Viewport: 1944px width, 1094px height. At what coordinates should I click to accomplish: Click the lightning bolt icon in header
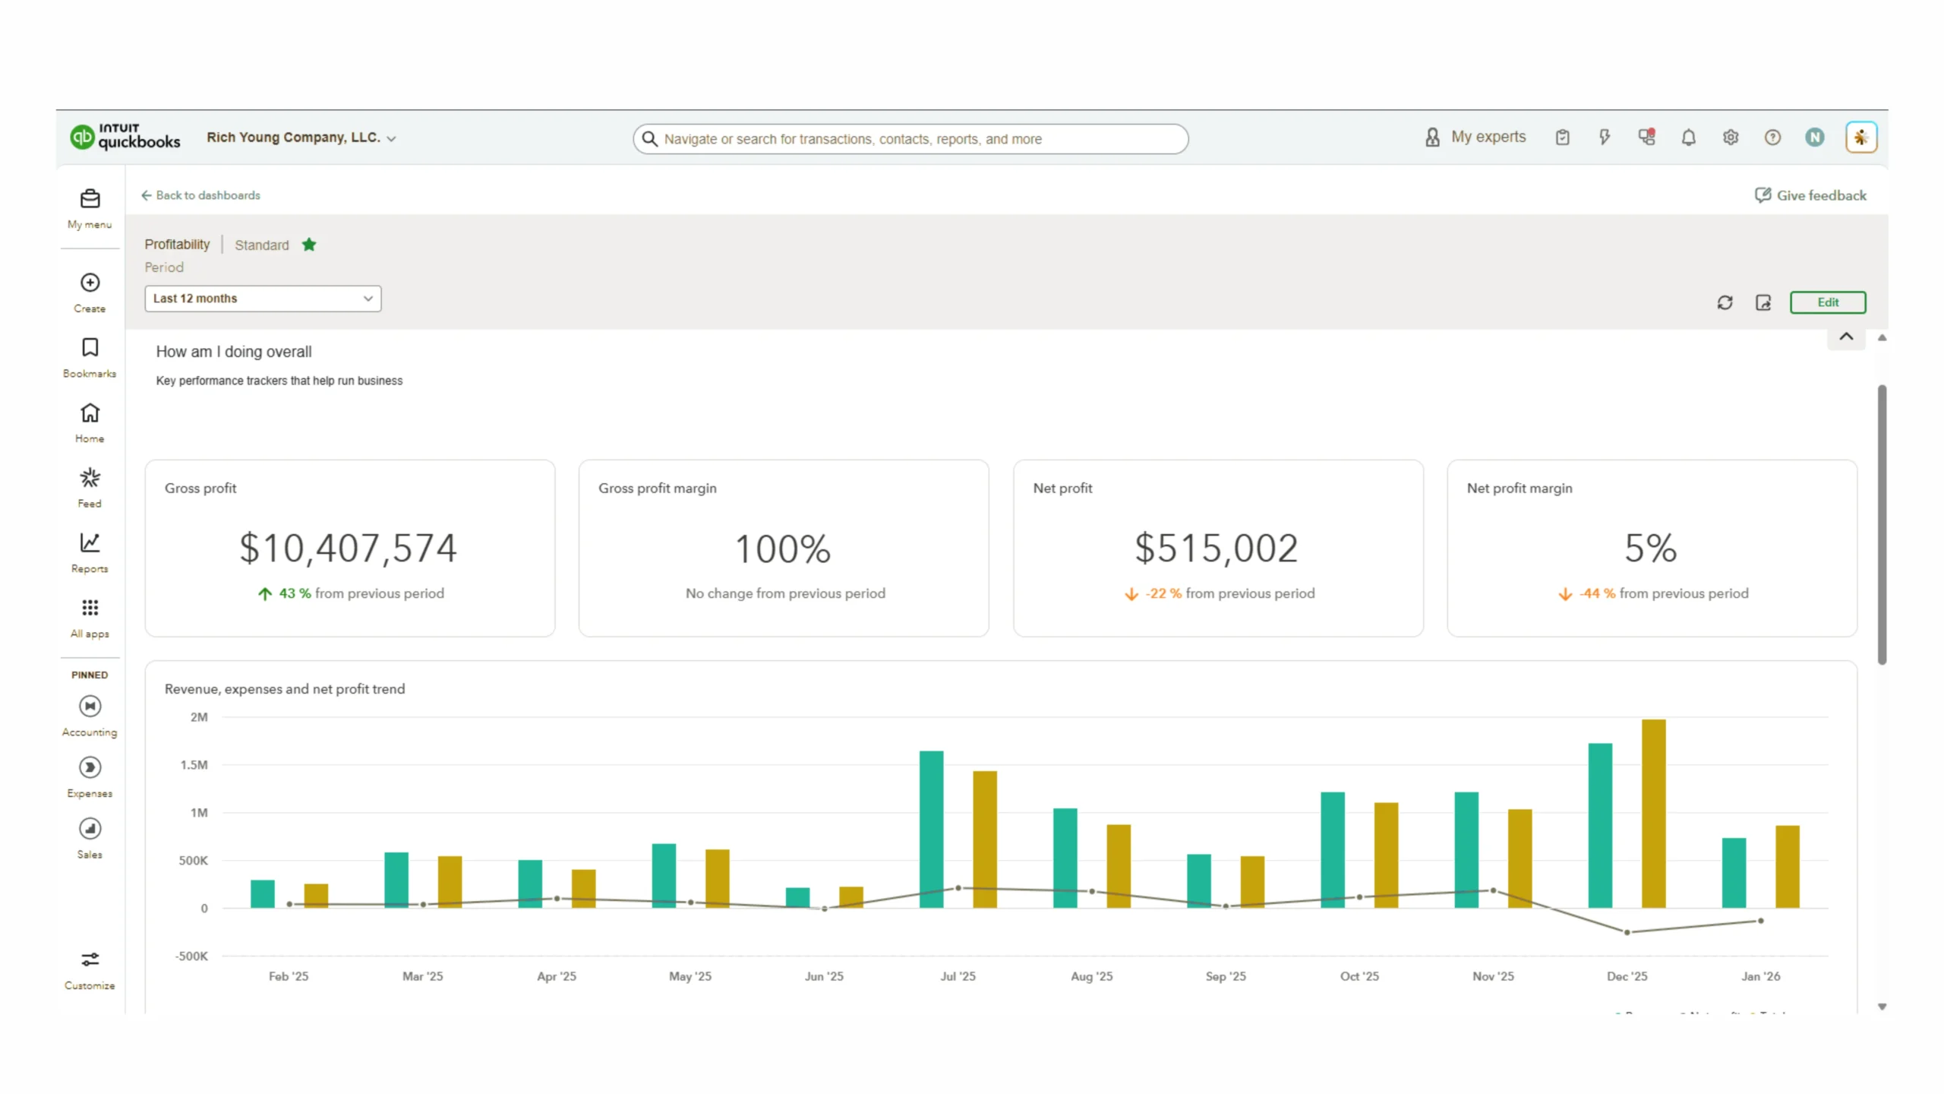pyautogui.click(x=1604, y=138)
